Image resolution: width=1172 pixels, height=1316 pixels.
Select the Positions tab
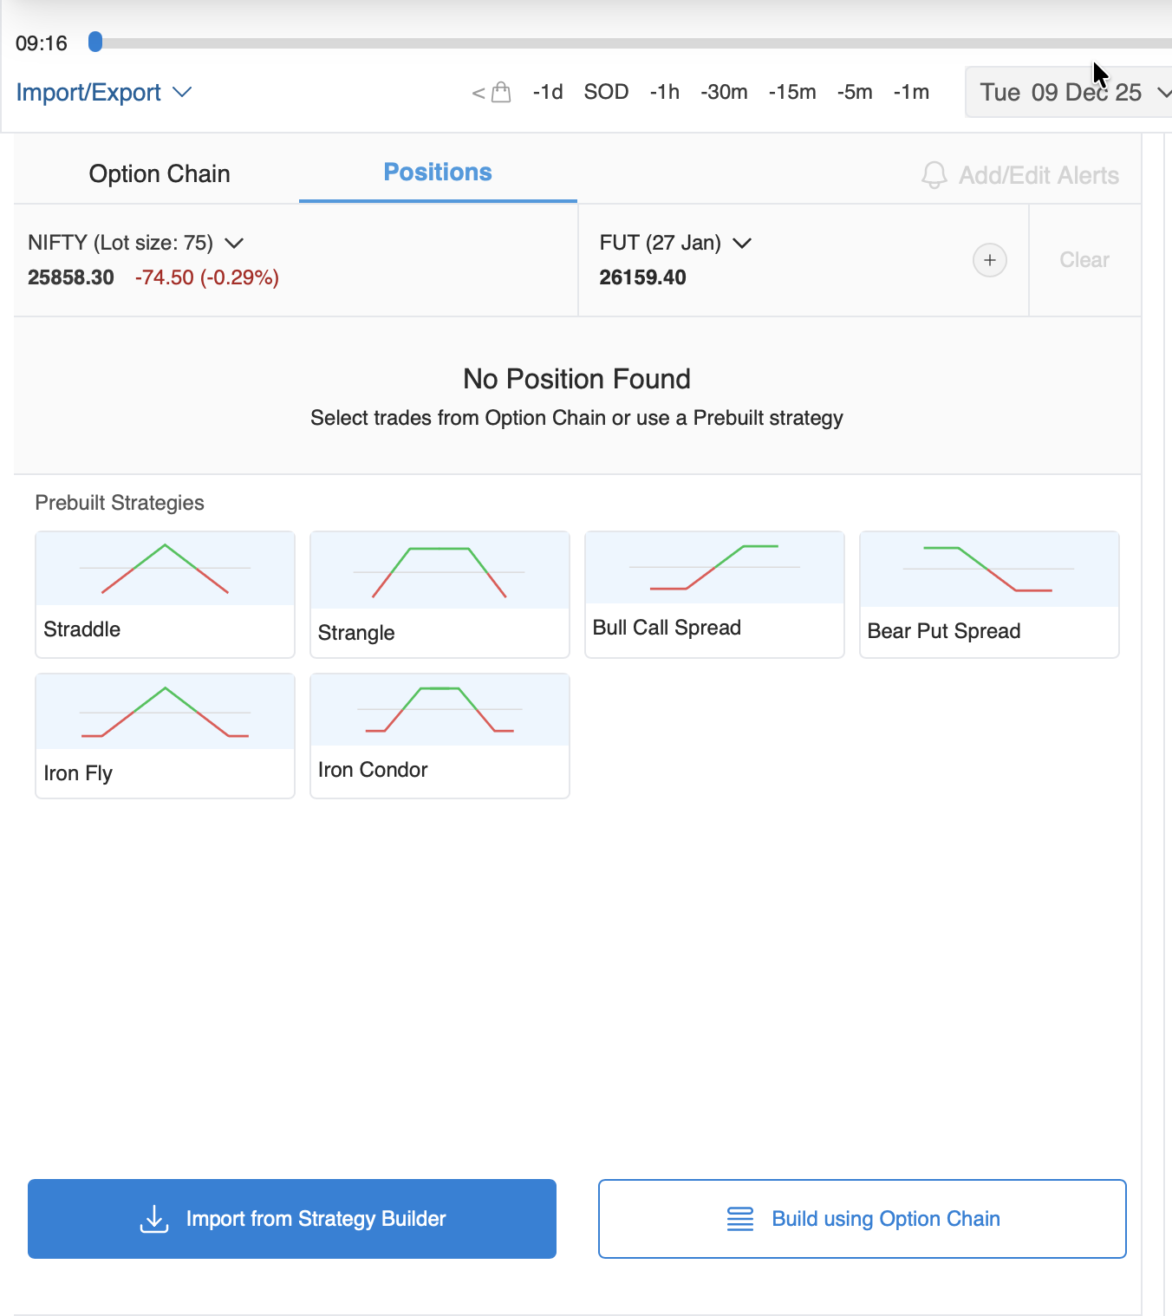[438, 173]
